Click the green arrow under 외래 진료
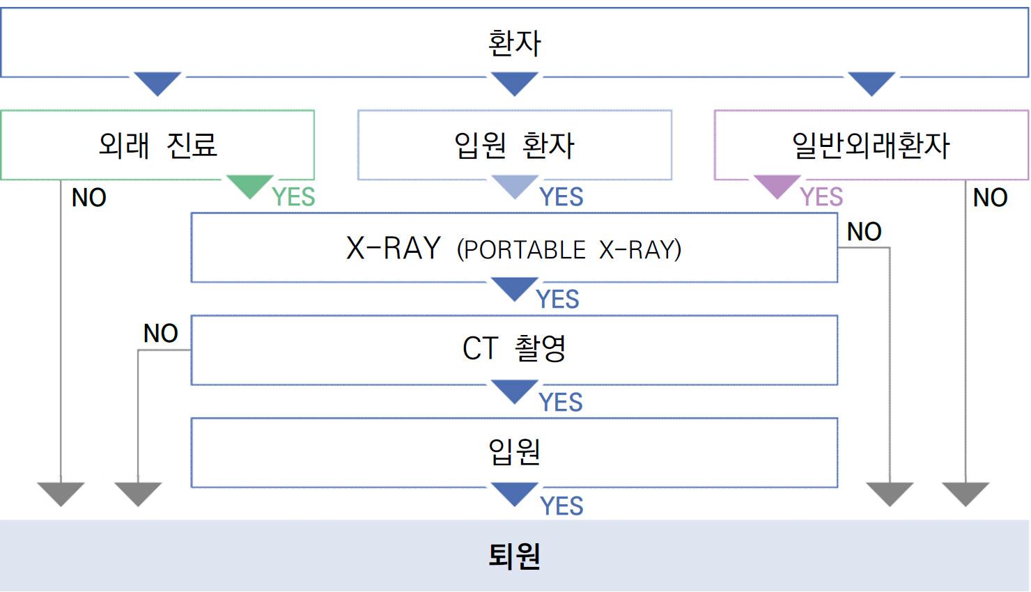The image size is (1031, 592). coord(250,186)
